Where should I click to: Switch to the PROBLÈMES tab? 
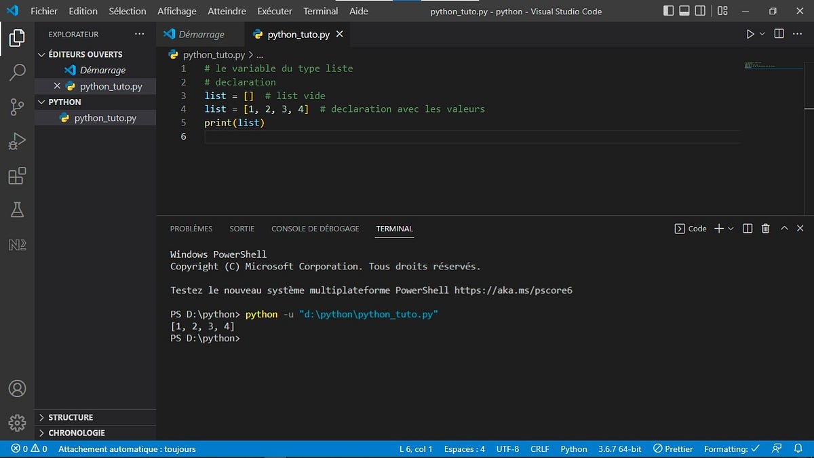pos(191,229)
